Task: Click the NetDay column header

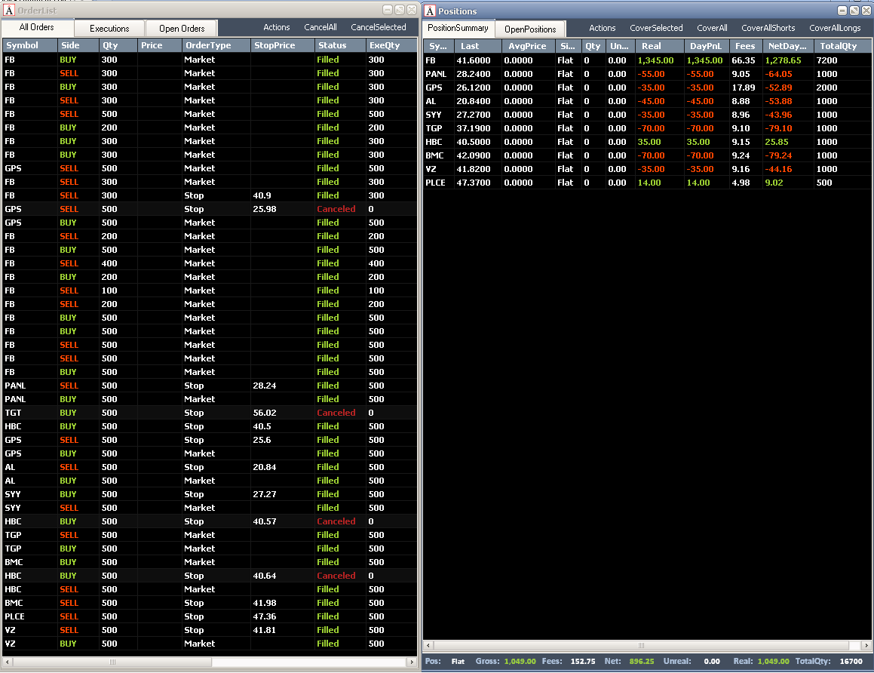Action: 787,46
